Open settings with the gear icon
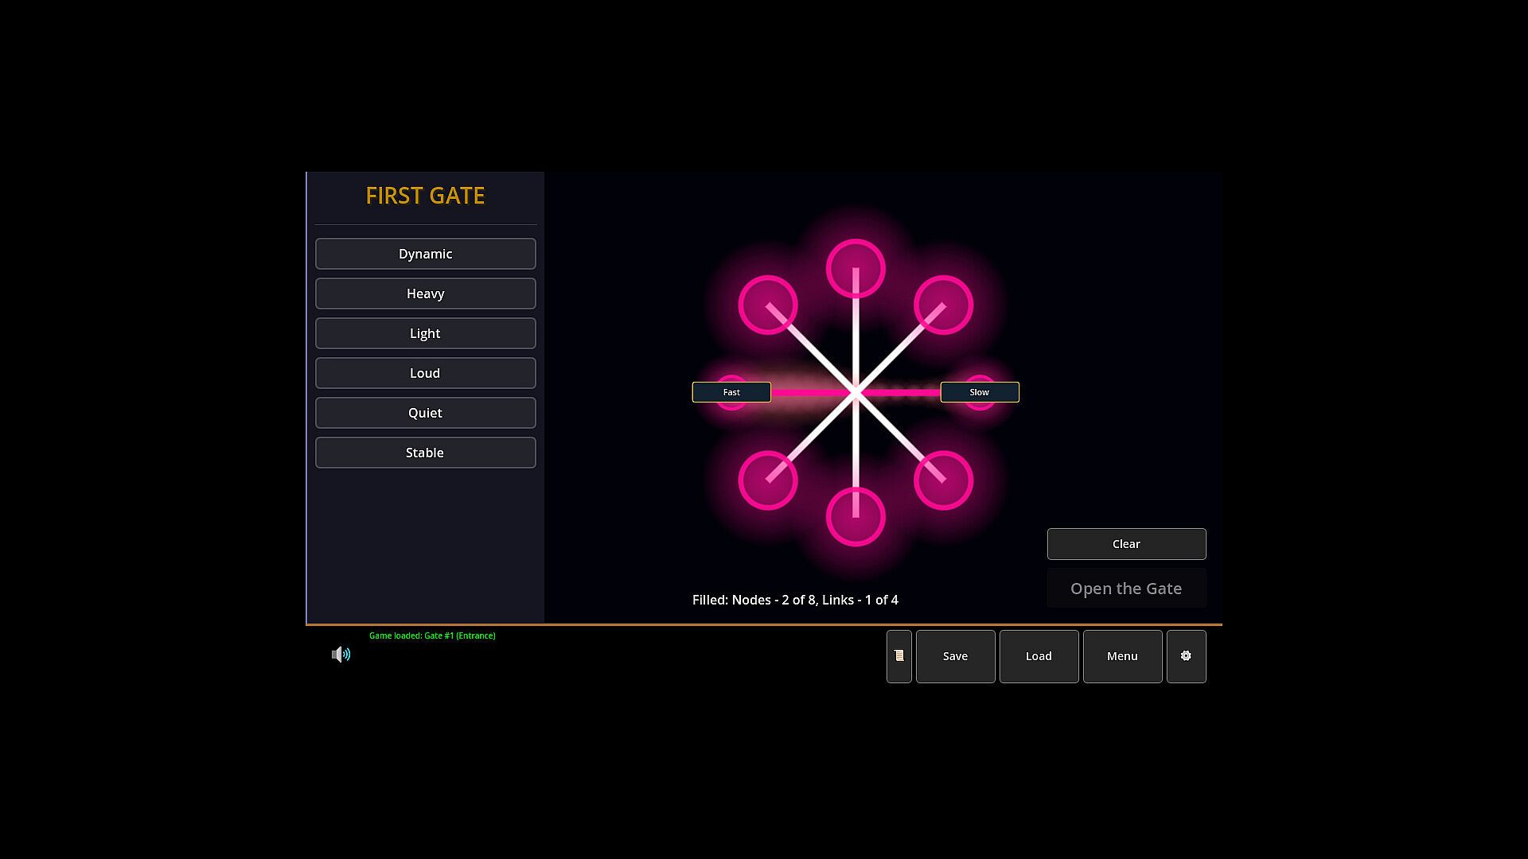The height and width of the screenshot is (859, 1528). coord(1186,656)
